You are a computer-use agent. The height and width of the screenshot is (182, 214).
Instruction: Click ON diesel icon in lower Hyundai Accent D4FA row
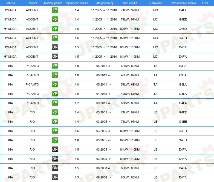(x=55, y=57)
